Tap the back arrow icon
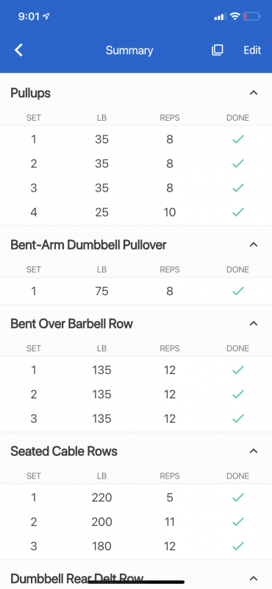The width and height of the screenshot is (272, 589). [19, 50]
